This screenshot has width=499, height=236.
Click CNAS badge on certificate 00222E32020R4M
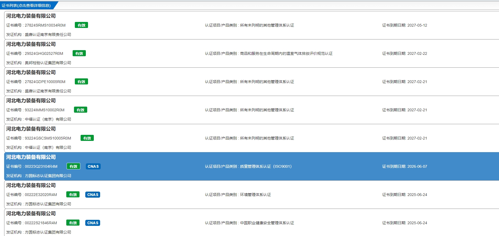(x=93, y=195)
